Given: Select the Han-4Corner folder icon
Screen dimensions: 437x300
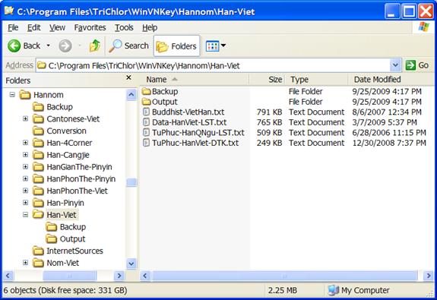Looking at the screenshot, I should point(38,143).
